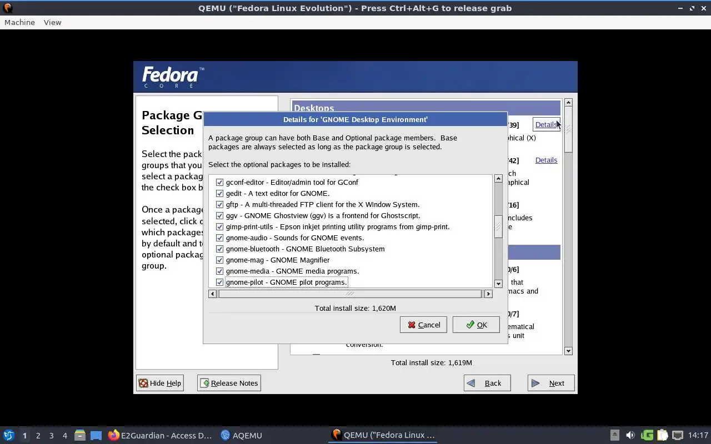This screenshot has width=711, height=444.
Task: Click the package list scroll-down arrow
Action: (498, 284)
